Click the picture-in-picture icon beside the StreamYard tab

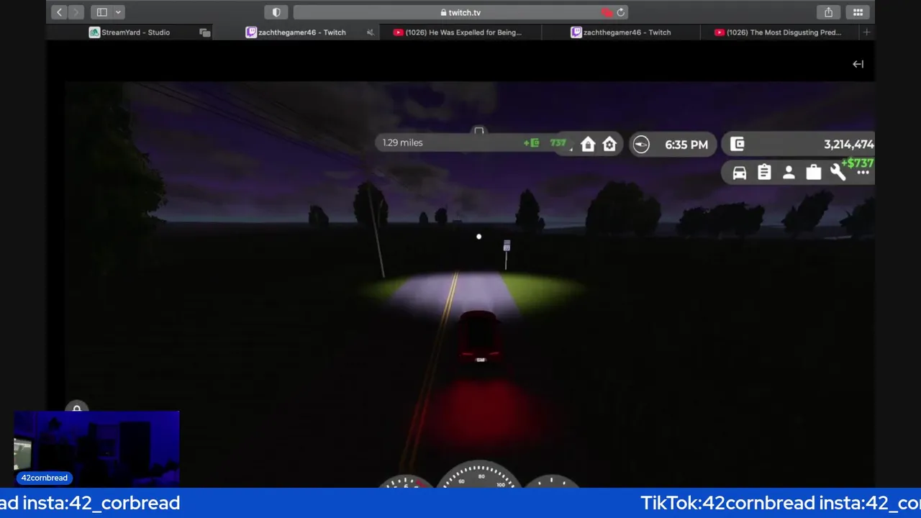(205, 32)
